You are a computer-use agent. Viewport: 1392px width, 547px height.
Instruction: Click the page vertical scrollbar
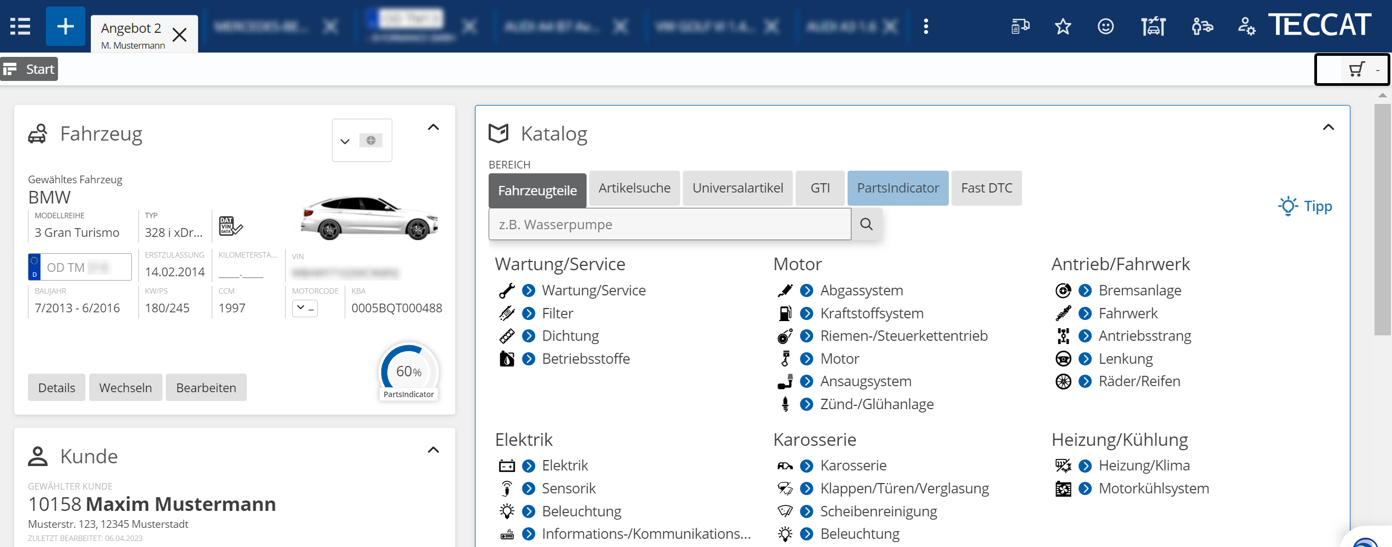tap(1382, 219)
